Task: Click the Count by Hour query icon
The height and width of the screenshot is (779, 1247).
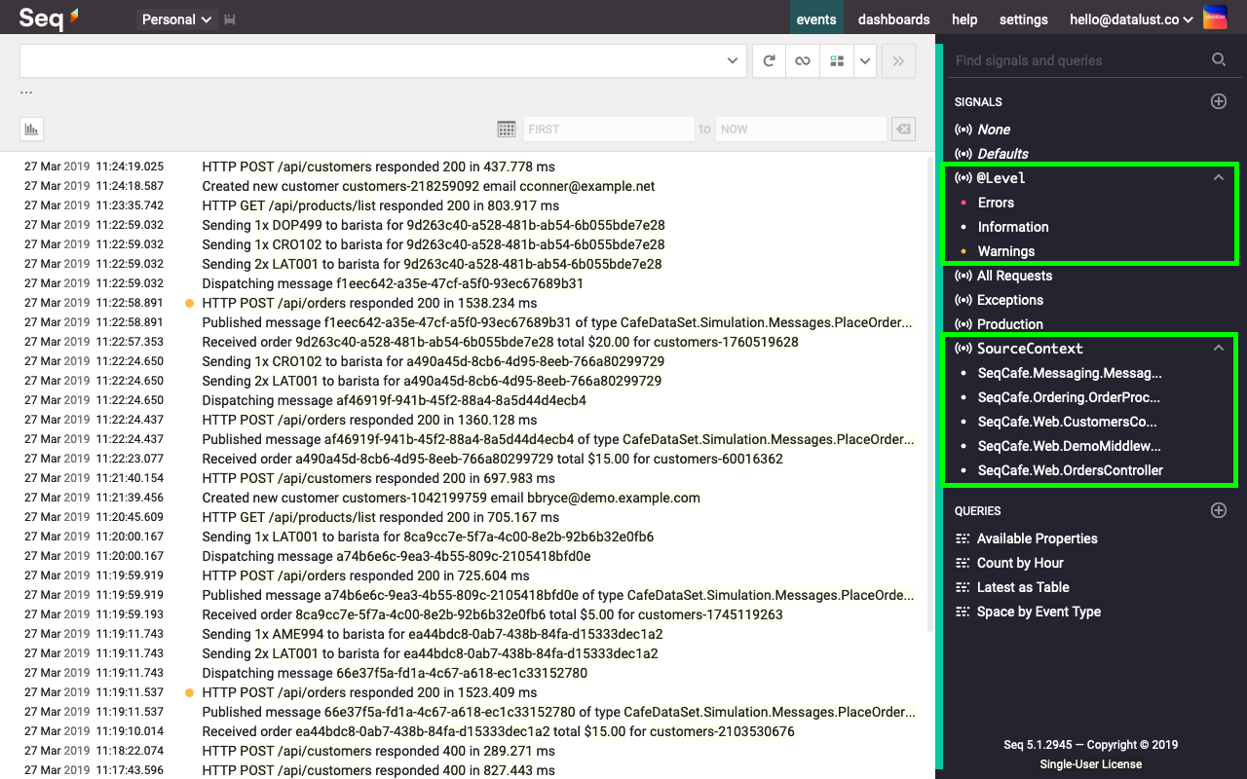Action: click(x=963, y=563)
